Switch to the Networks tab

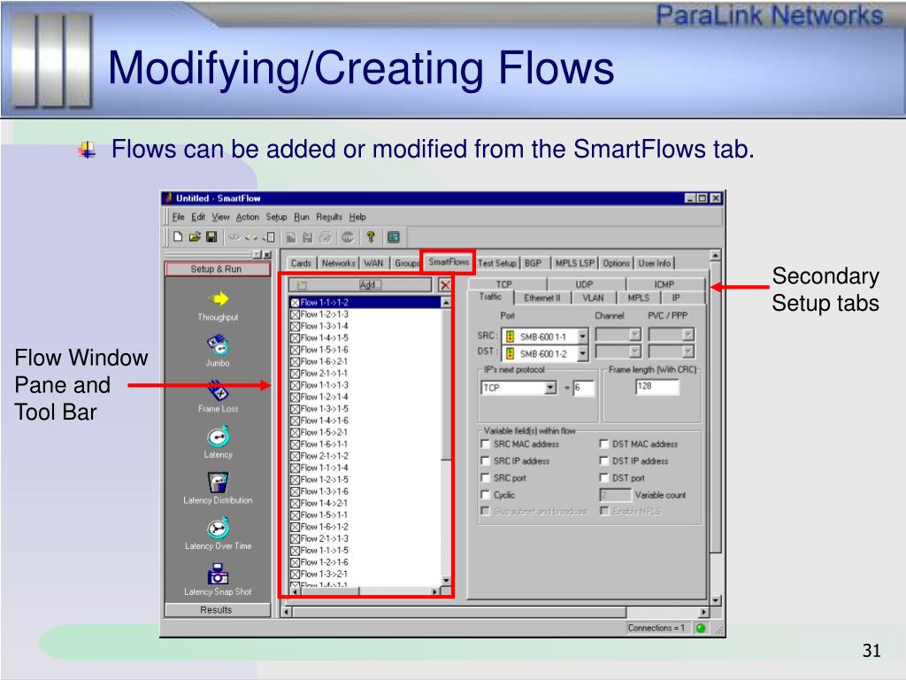[x=338, y=263]
